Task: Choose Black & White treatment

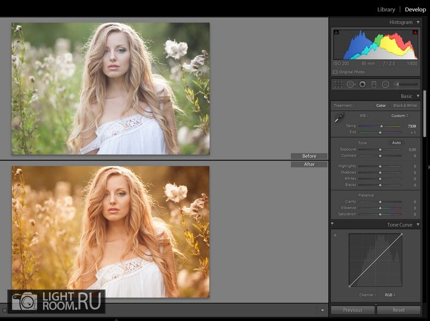Action: 405,106
